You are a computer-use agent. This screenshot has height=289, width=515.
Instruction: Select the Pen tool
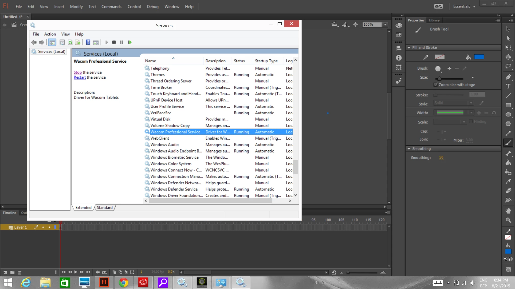point(508,77)
